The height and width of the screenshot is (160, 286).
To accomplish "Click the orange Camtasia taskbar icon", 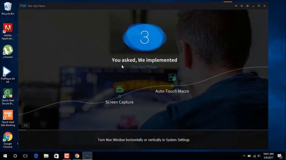I will [x=67, y=156].
